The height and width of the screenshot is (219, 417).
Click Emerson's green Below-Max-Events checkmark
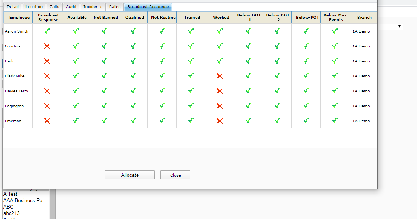335,121
